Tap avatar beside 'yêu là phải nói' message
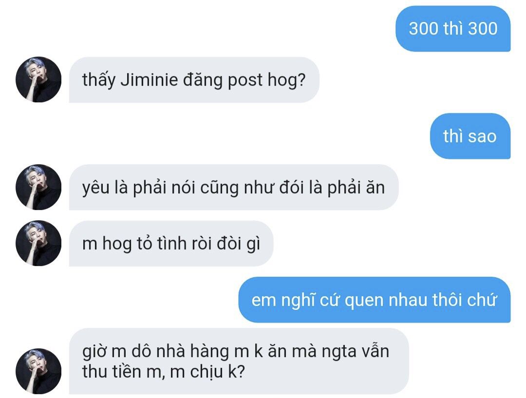 coord(38,187)
